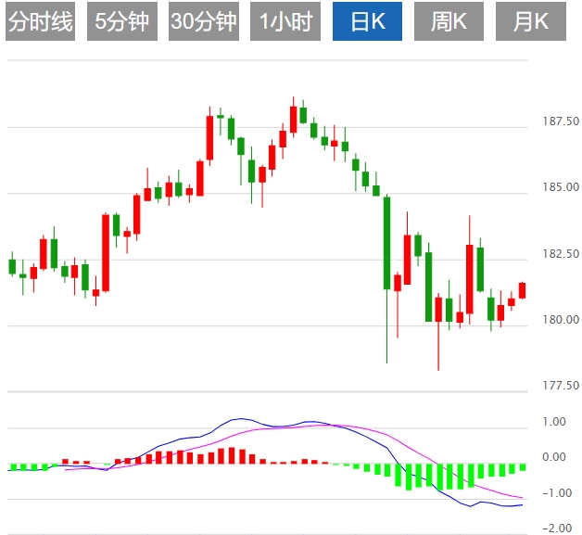Image resolution: width=582 pixels, height=535 pixels.
Task: Open the 1小时 chart tab
Action: coord(285,21)
